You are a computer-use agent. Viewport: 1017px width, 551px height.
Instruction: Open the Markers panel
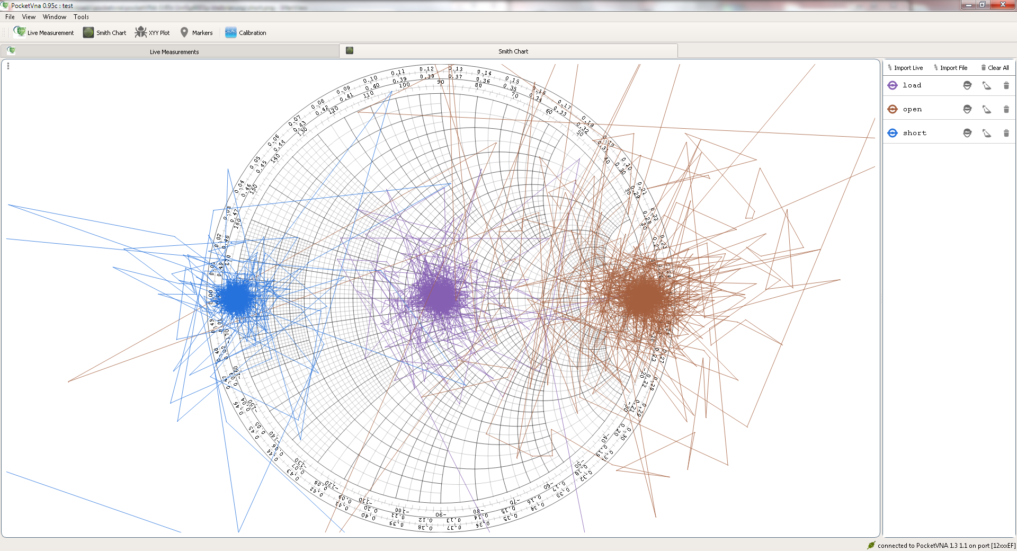[197, 32]
